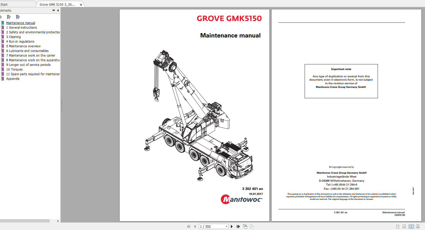The image size is (425, 230).
Task: Click the bookmark with blue arrow icon
Action: coord(18,17)
